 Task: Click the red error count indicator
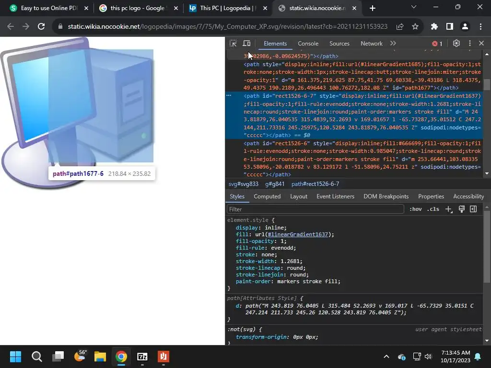(437, 44)
